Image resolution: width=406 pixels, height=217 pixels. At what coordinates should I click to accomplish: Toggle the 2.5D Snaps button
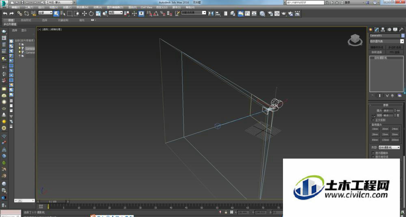(x=149, y=13)
